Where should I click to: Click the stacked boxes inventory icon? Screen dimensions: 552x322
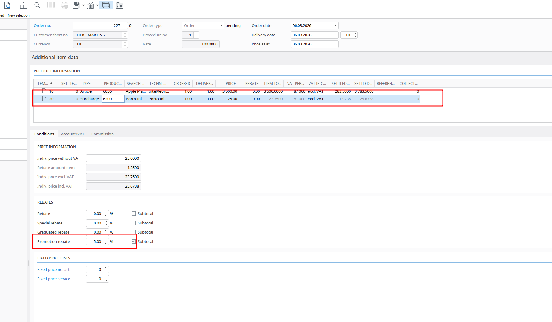(x=23, y=5)
